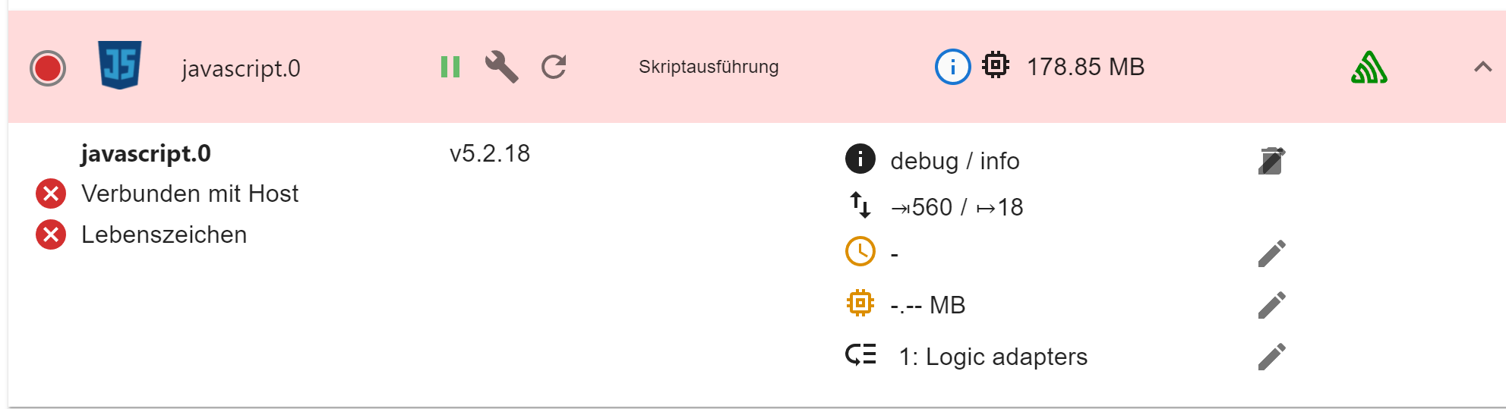Pause the javascript.0 instance

point(450,67)
